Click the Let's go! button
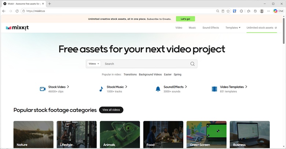The width and height of the screenshot is (286, 149). 185,19
